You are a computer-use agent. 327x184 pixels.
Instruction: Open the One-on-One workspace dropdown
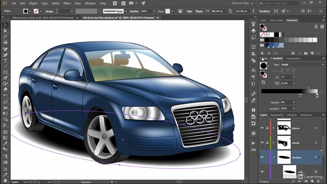[x=242, y=3]
